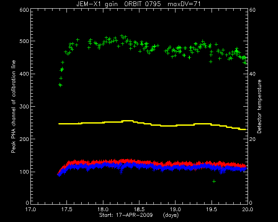278x222 pixels.
Task: Click the isolated green outlier marker near 19.5 days
Action: point(214,181)
